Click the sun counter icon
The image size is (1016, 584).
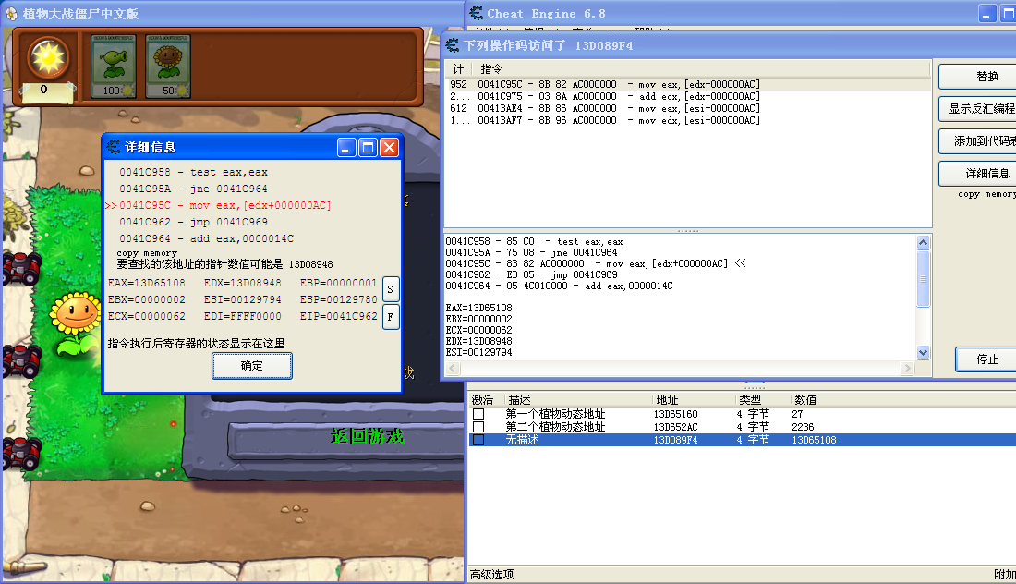point(48,58)
